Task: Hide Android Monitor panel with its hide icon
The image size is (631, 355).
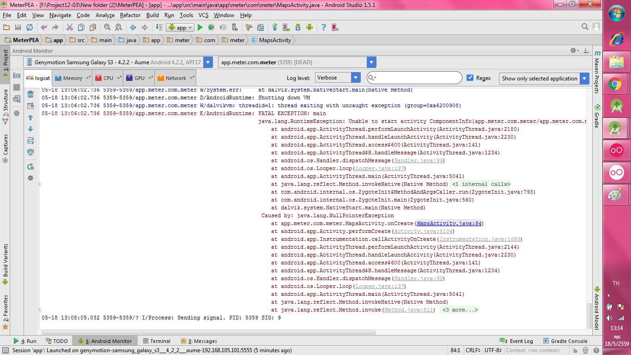Action: pyautogui.click(x=586, y=50)
